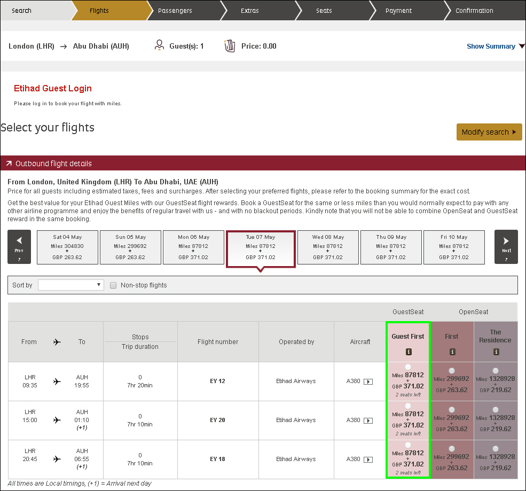This screenshot has height=491, width=526.
Task: Select First OpenSeat fare for EY 18
Action: point(452,449)
